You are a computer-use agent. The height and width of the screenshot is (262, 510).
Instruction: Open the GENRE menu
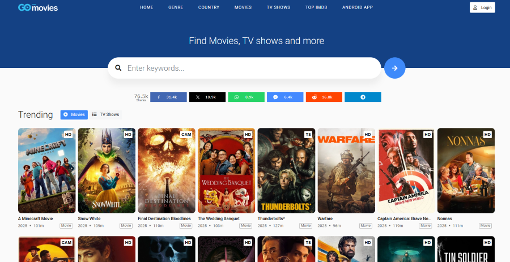[176, 7]
